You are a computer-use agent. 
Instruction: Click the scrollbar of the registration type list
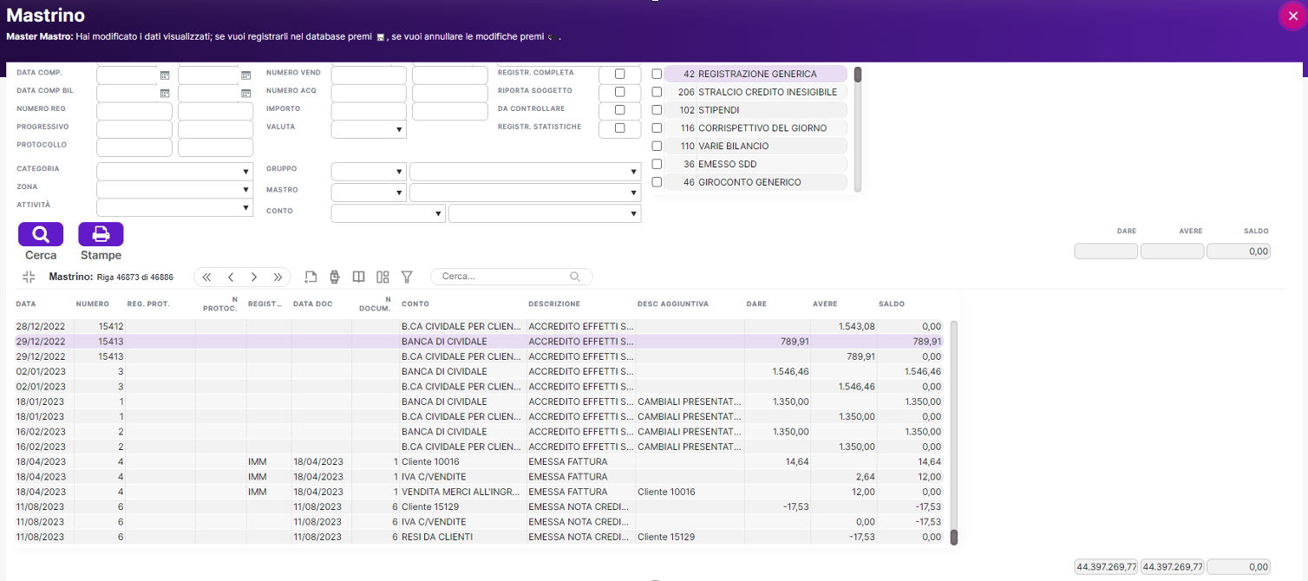858,128
